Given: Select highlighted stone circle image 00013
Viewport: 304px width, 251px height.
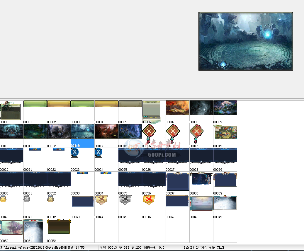Looking at the screenshot, I should coord(83,132).
